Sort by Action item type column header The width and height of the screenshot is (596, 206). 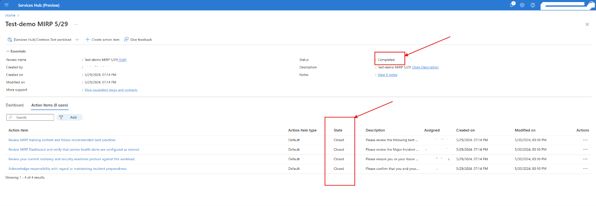tap(302, 130)
